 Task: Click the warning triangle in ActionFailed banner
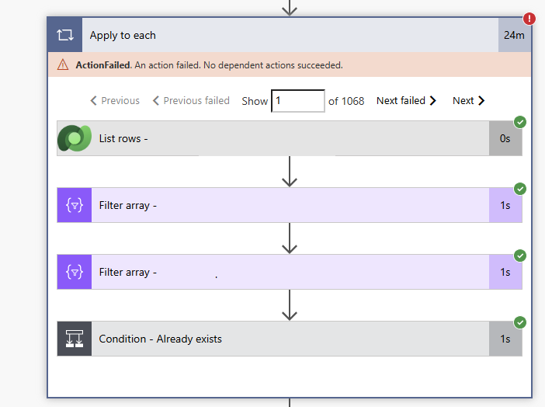click(63, 64)
